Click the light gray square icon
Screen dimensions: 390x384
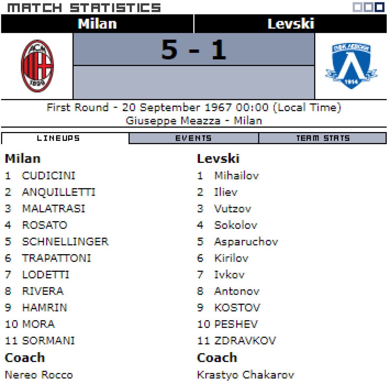(x=357, y=7)
